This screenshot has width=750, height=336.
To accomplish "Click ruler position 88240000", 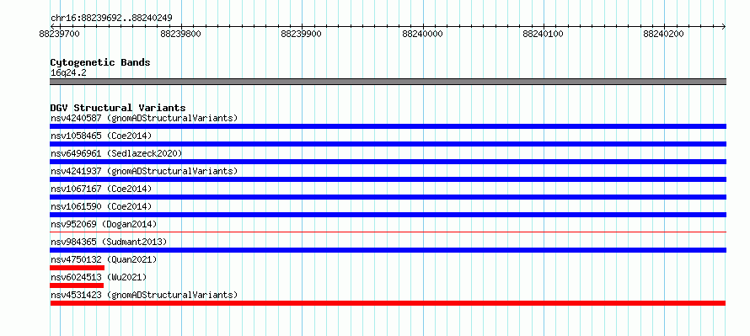I will (422, 34).
